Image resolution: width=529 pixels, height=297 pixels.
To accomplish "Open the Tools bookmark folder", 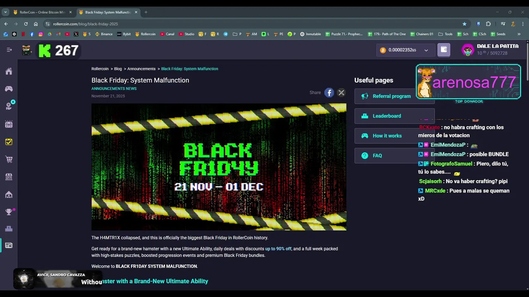I will (445, 34).
